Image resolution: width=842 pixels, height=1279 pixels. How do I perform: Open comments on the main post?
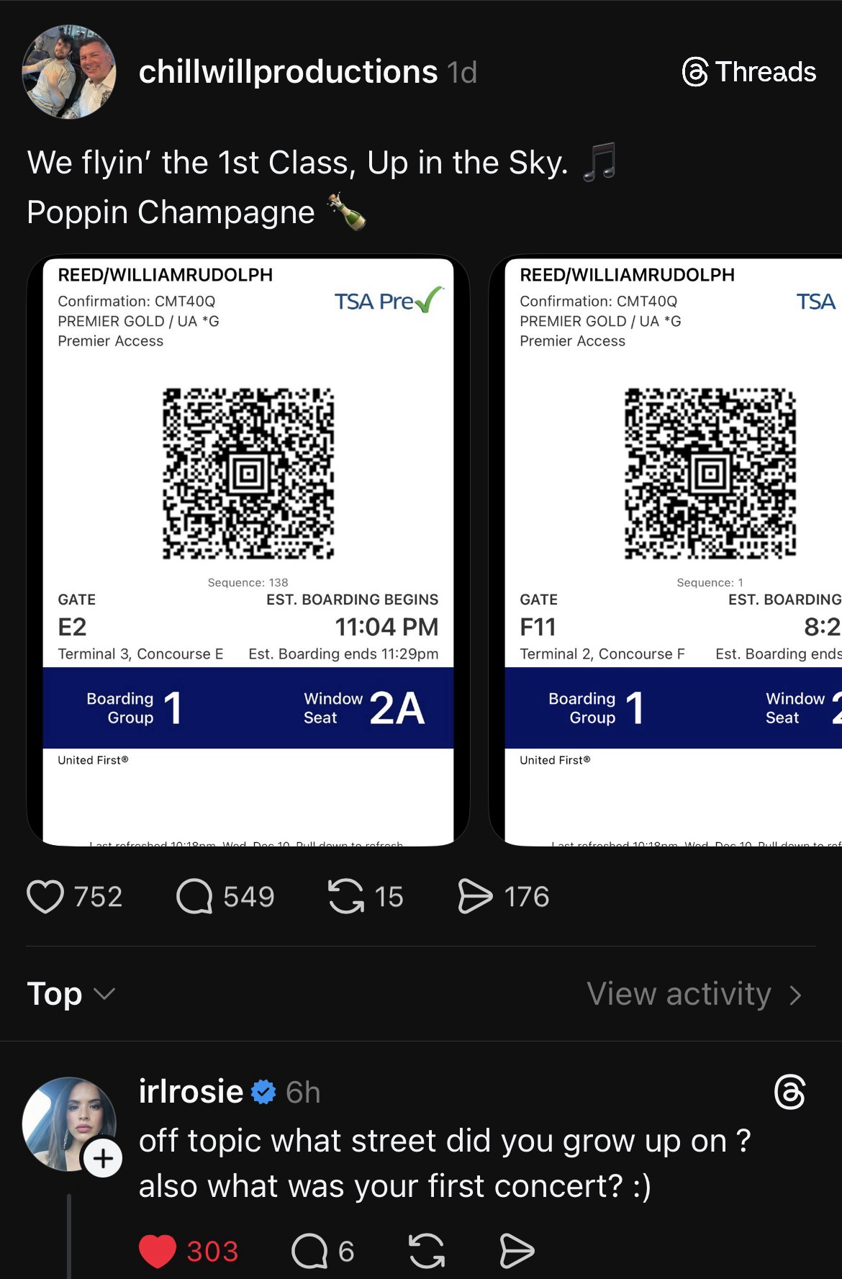[194, 897]
